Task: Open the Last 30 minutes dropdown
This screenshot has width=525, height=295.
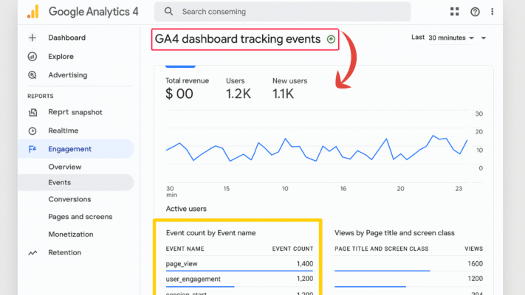Action: click(x=449, y=38)
